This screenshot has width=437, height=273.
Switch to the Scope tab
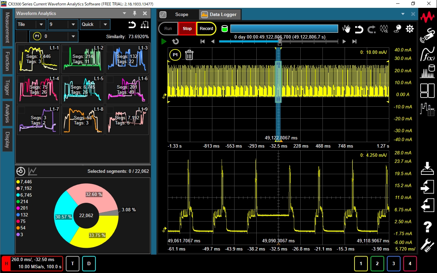click(181, 15)
